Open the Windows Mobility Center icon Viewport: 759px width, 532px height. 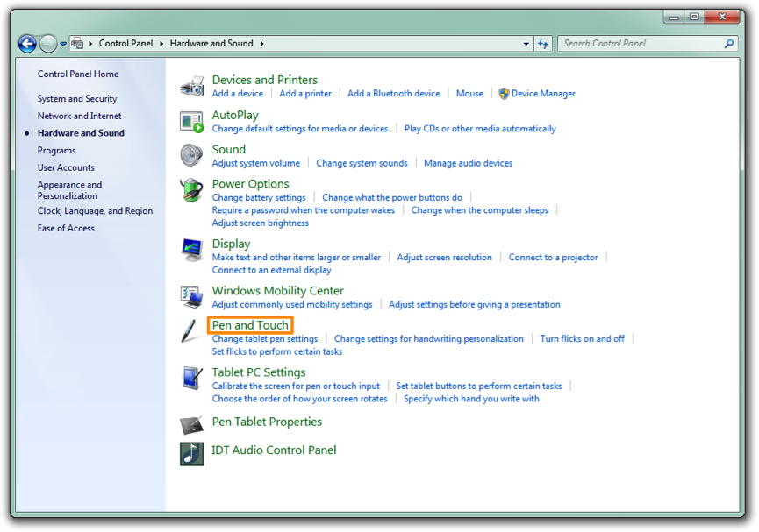[191, 296]
